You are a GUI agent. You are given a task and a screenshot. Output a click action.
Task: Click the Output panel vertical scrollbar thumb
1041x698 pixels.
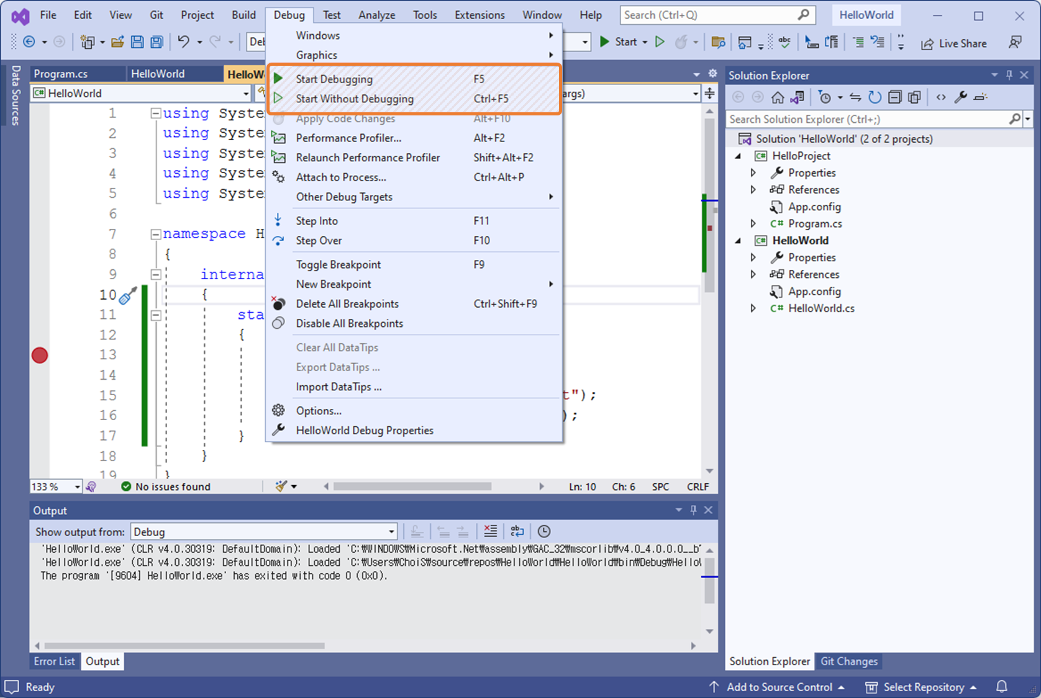[709, 580]
